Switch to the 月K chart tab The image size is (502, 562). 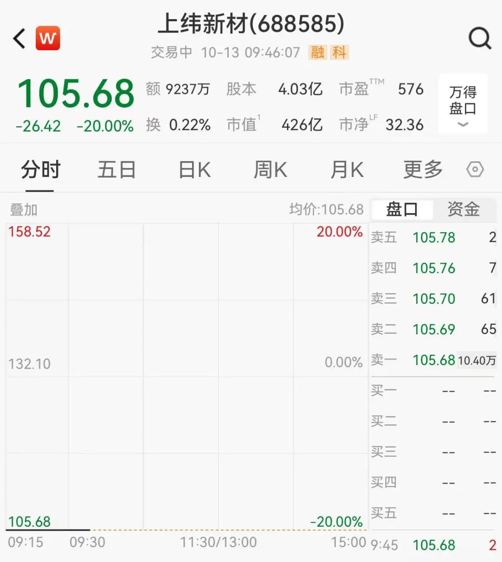point(347,170)
